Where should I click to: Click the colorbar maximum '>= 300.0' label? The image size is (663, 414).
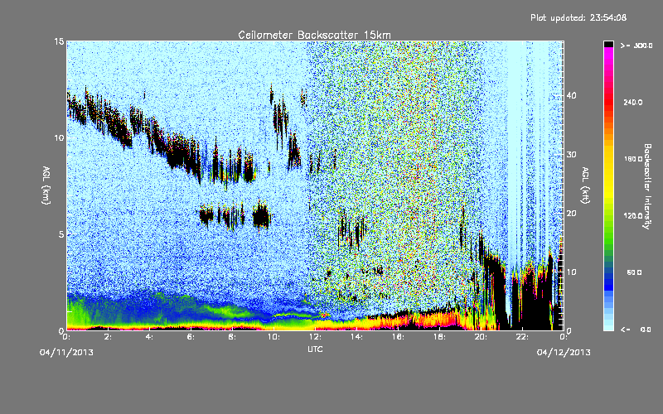point(636,46)
